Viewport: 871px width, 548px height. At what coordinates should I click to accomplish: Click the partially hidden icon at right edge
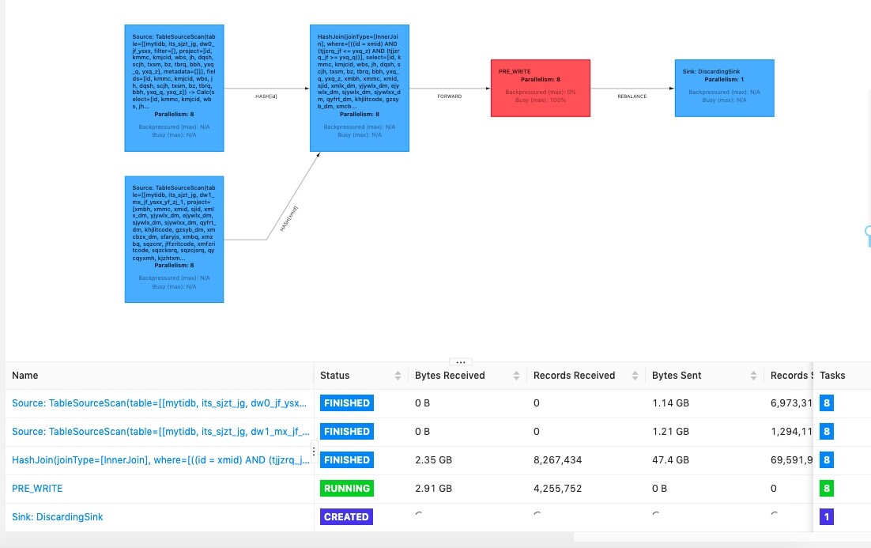(867, 235)
